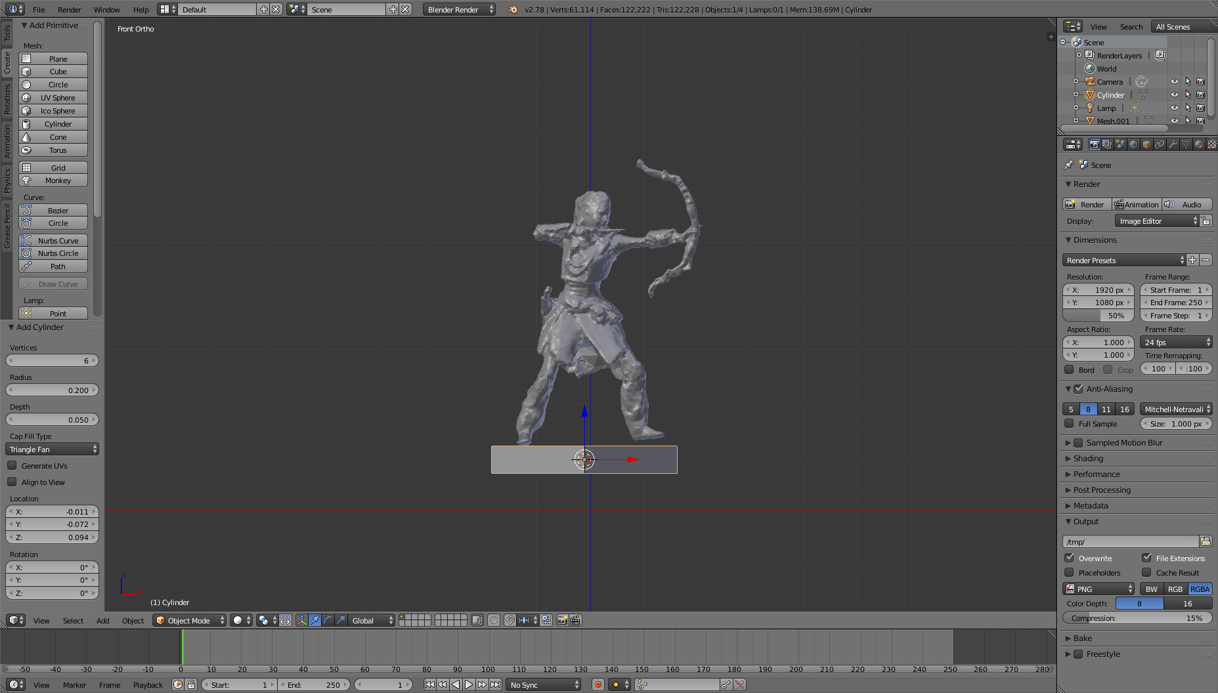Adjust the Compression percentage slider
This screenshot has width=1218, height=693.
click(1138, 618)
